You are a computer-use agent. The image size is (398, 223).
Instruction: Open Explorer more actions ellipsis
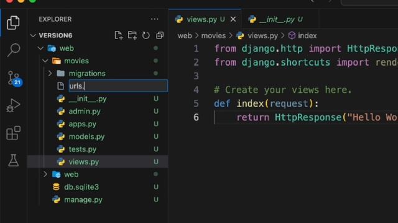(155, 19)
